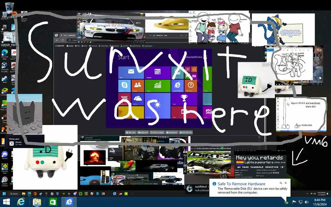
Task: Open the 8:44 PM clock and date
Action: (320, 202)
